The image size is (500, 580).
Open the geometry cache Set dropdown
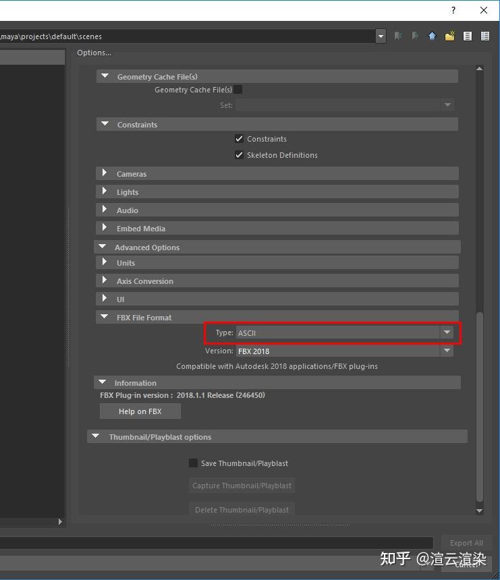[x=345, y=105]
